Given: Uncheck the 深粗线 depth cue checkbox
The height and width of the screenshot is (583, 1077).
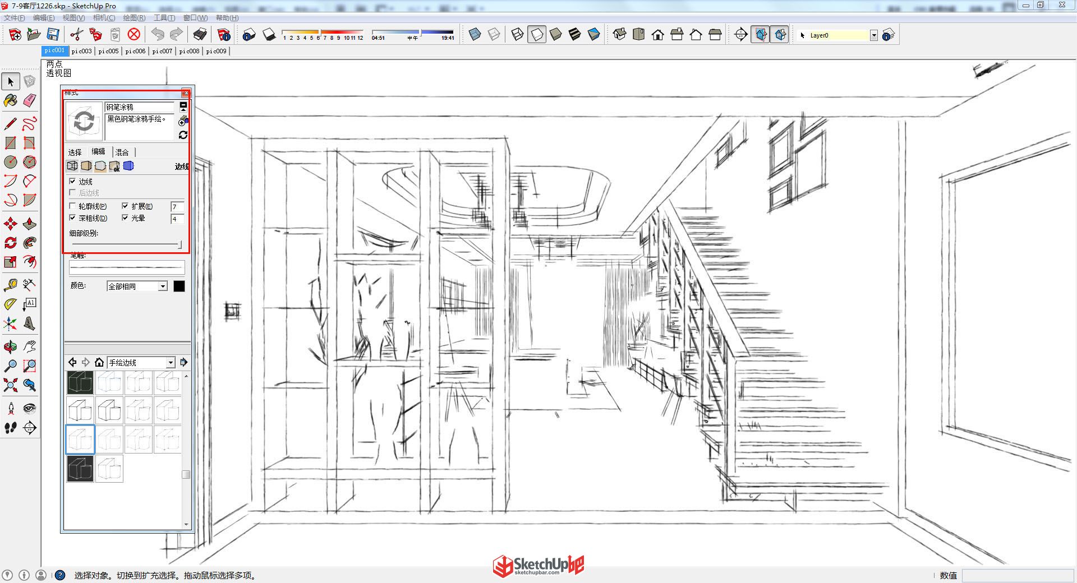Looking at the screenshot, I should (72, 218).
